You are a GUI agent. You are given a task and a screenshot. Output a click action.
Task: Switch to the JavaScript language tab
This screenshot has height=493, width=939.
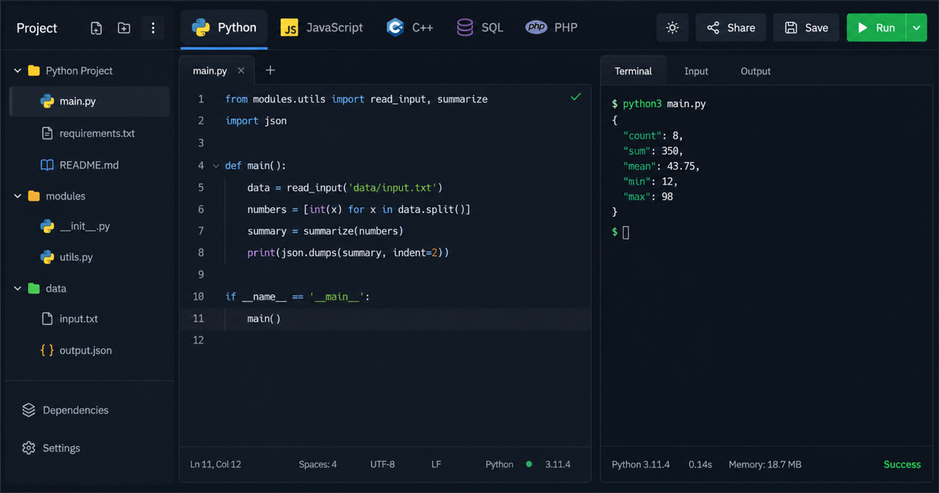322,27
